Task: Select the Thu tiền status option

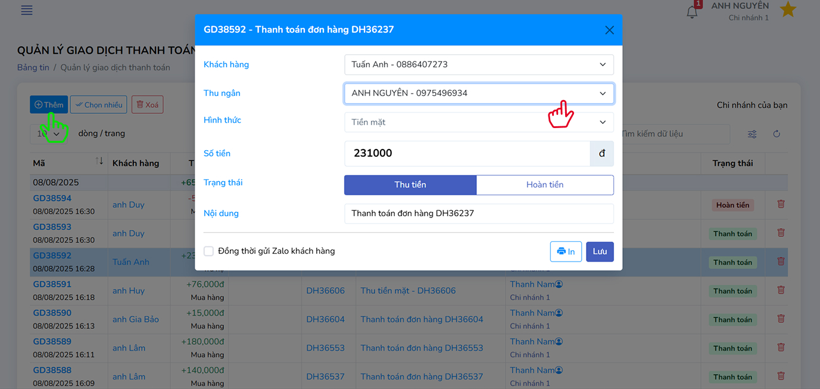Action: 410,185
